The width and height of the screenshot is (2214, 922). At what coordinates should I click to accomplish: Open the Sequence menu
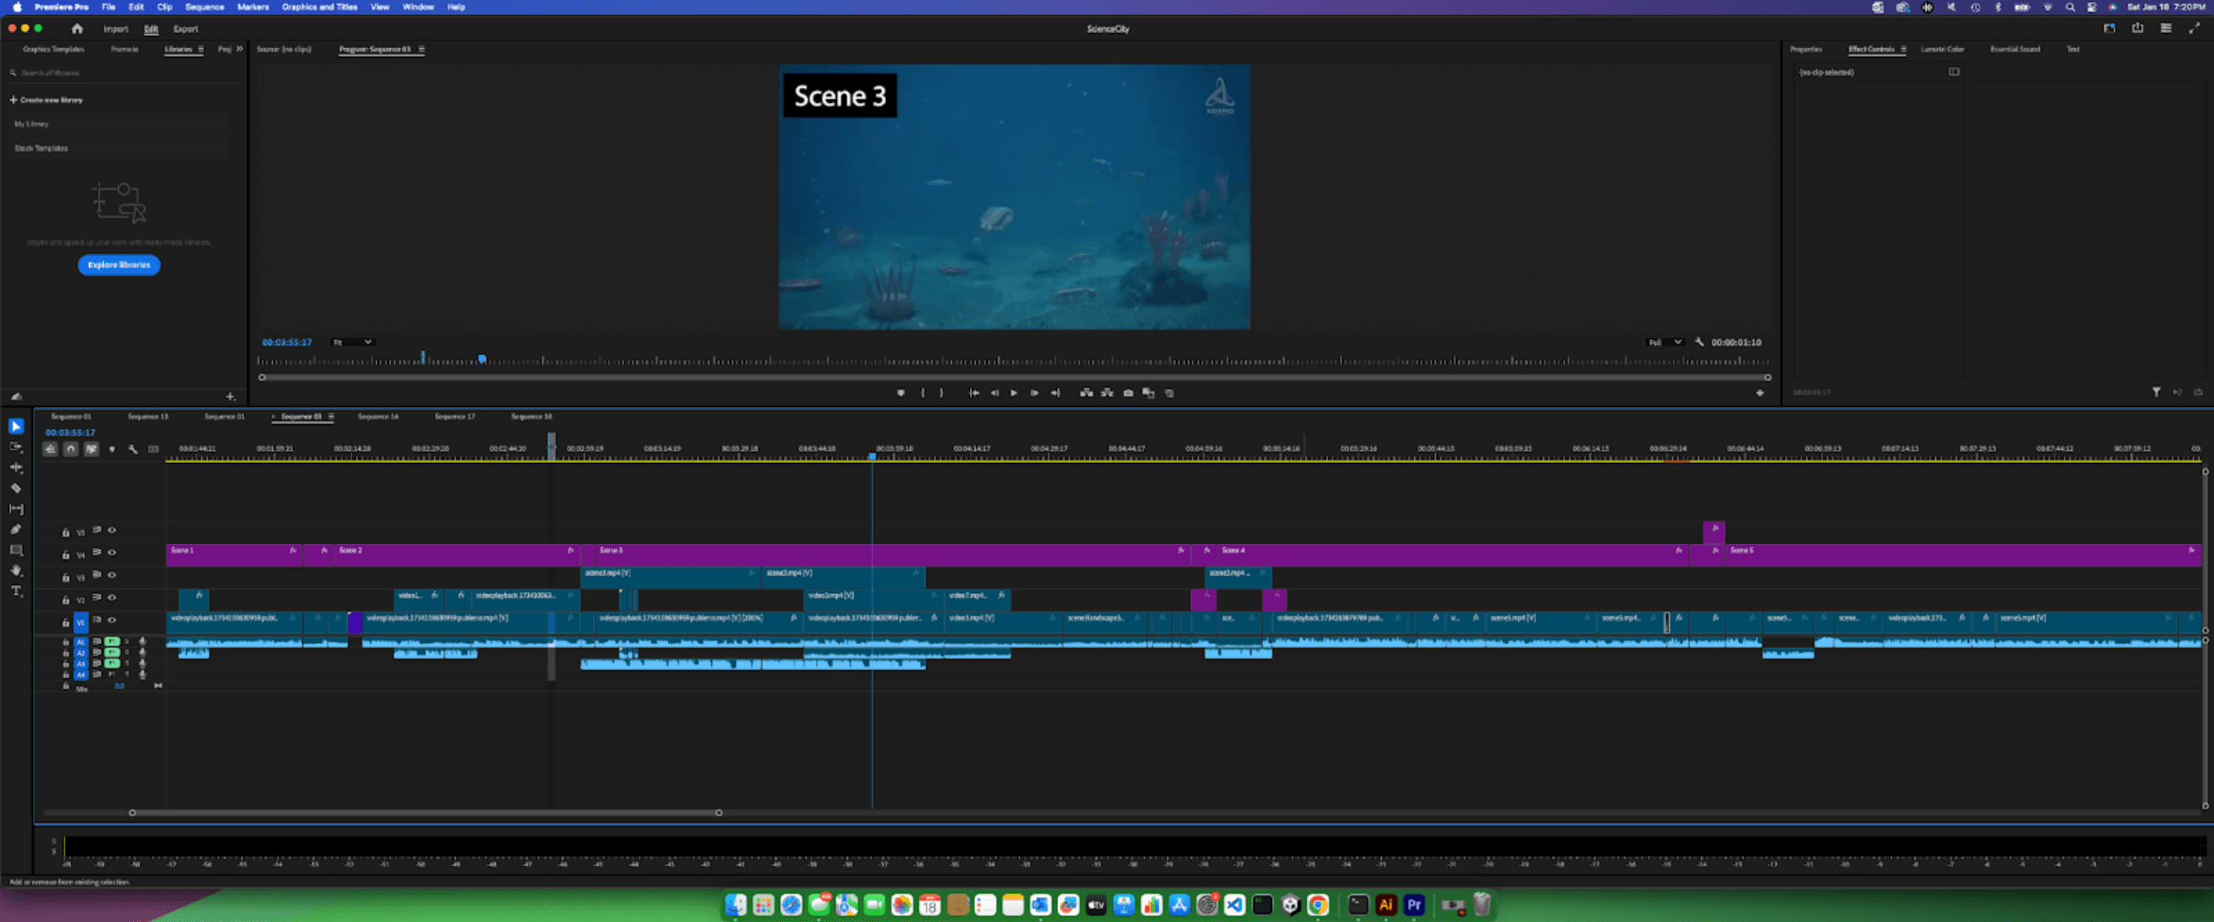click(204, 7)
